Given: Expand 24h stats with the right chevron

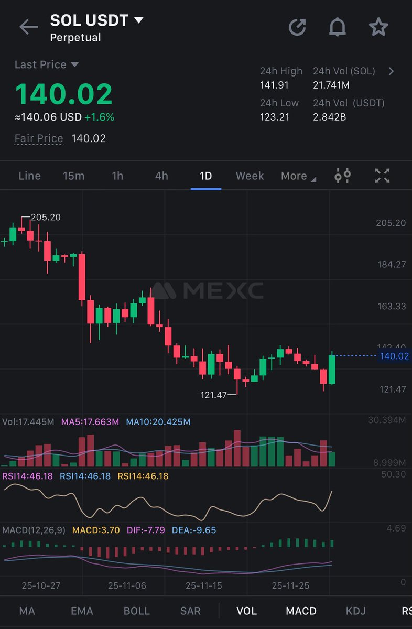Looking at the screenshot, I should click(391, 71).
